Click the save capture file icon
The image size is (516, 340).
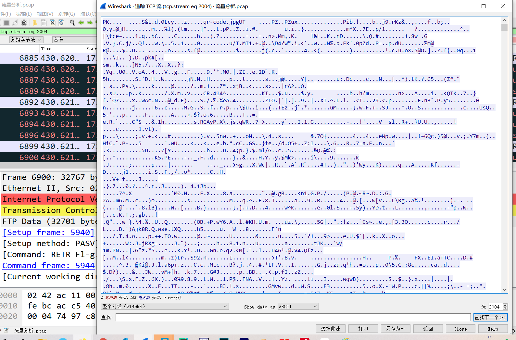[44, 22]
